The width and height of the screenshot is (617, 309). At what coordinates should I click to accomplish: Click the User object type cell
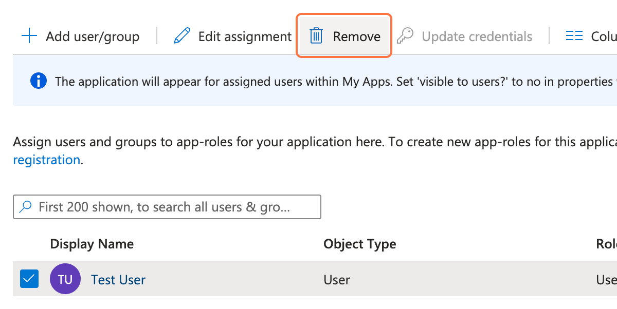pos(337,280)
